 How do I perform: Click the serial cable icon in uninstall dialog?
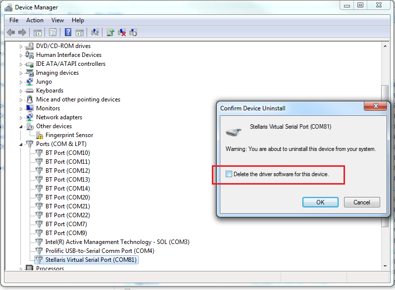(x=234, y=132)
